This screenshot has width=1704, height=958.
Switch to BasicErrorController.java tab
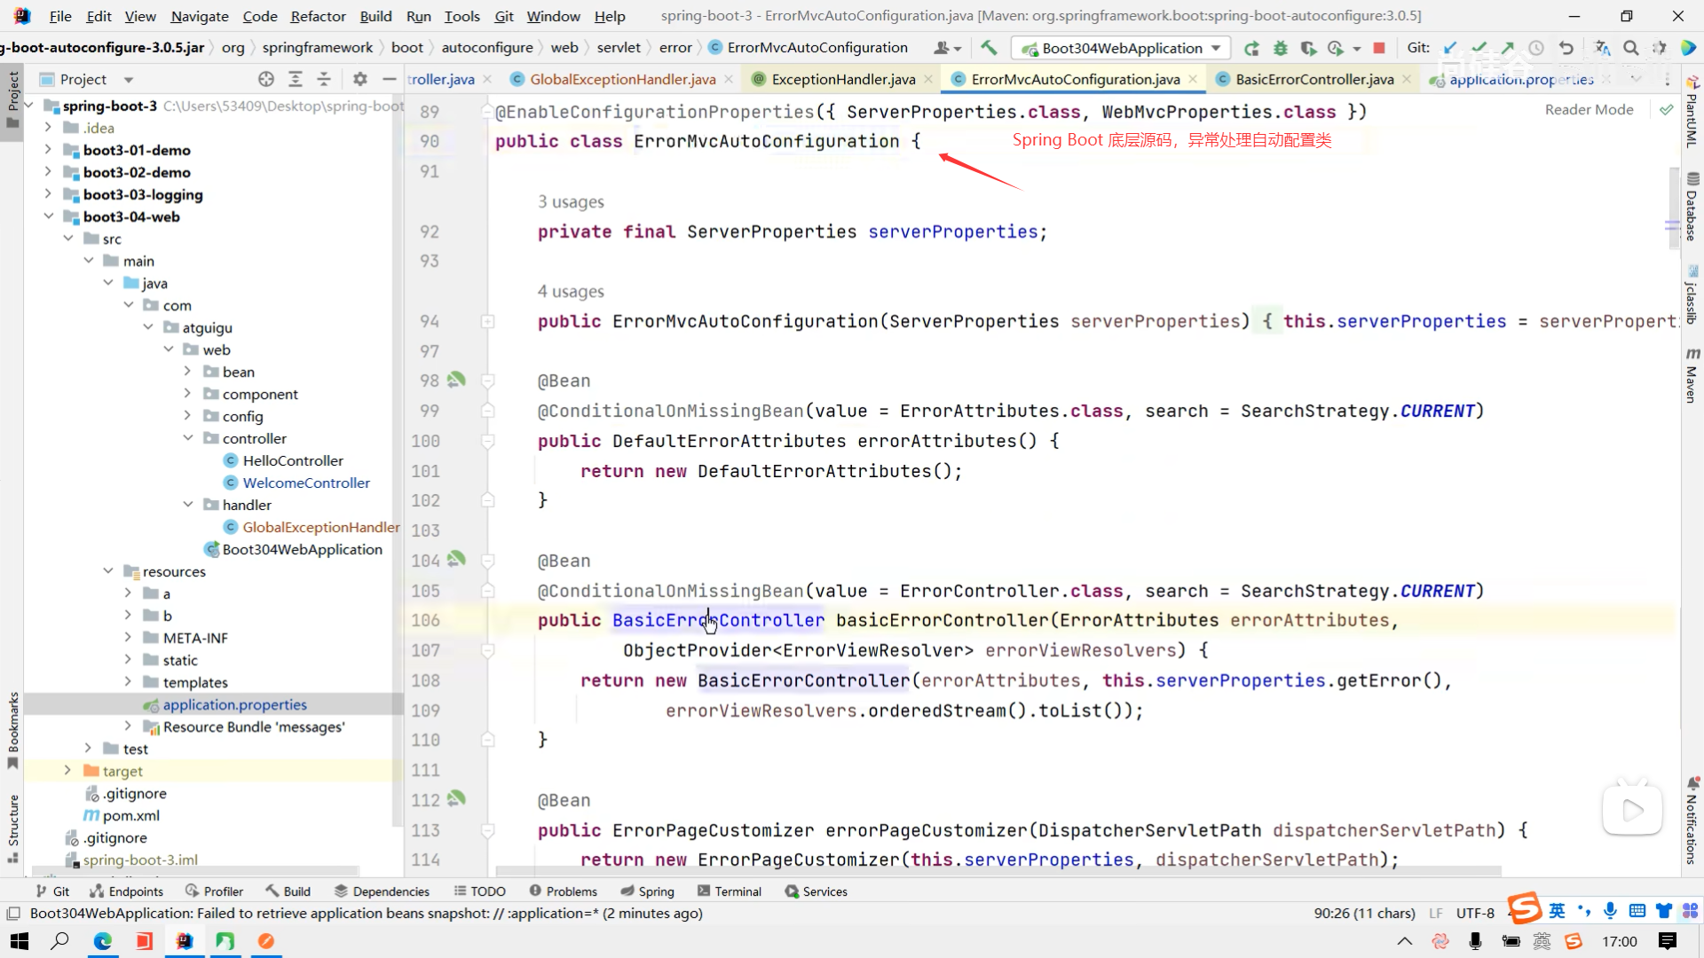pyautogui.click(x=1313, y=79)
